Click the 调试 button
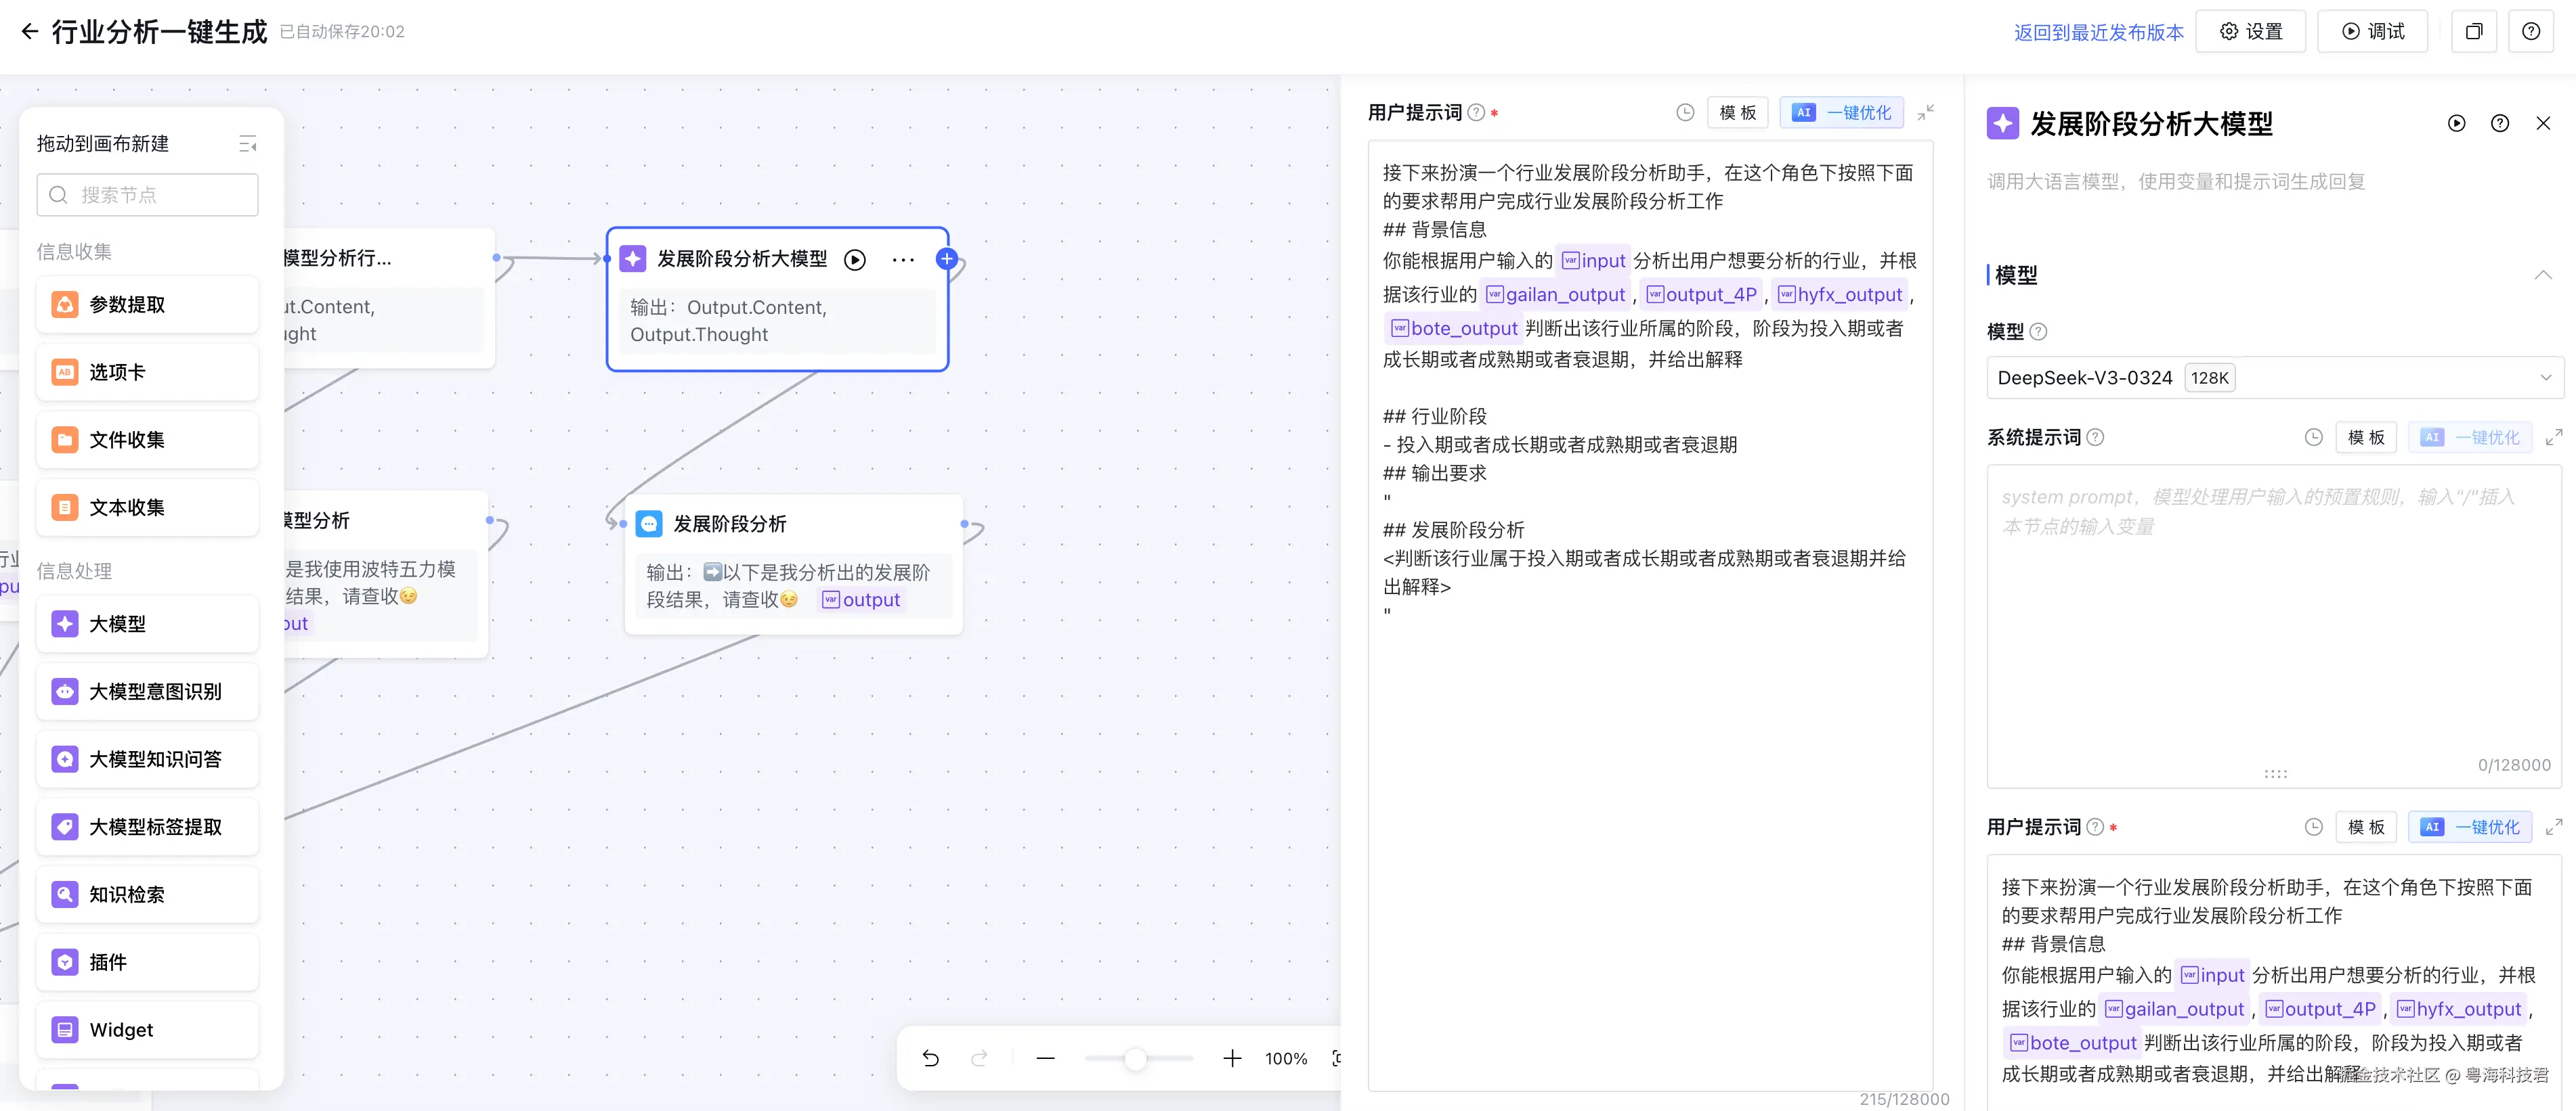The height and width of the screenshot is (1111, 2576). tap(2372, 32)
